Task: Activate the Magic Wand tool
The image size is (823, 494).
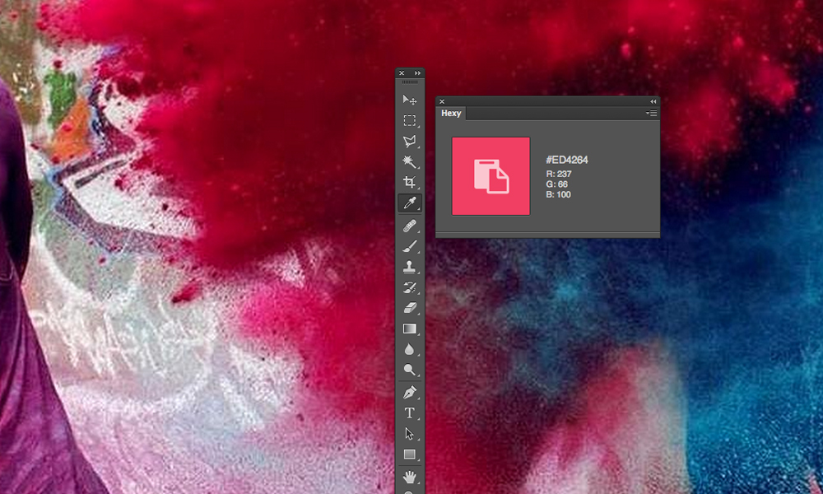Action: coord(409,161)
